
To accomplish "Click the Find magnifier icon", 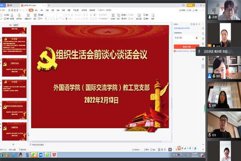I will 145,15.
